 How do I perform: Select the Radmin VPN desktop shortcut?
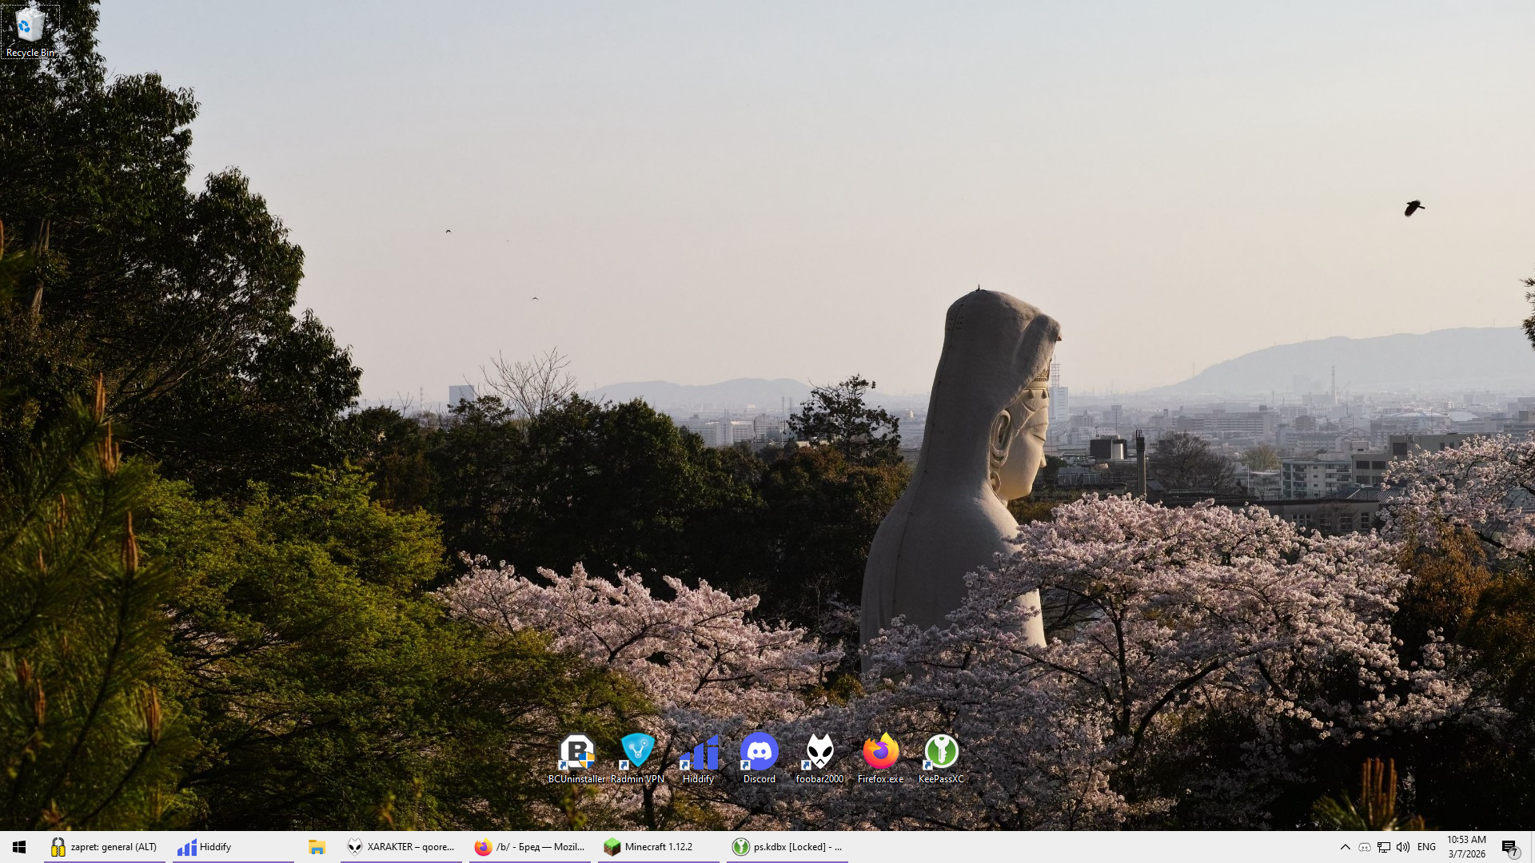637,758
